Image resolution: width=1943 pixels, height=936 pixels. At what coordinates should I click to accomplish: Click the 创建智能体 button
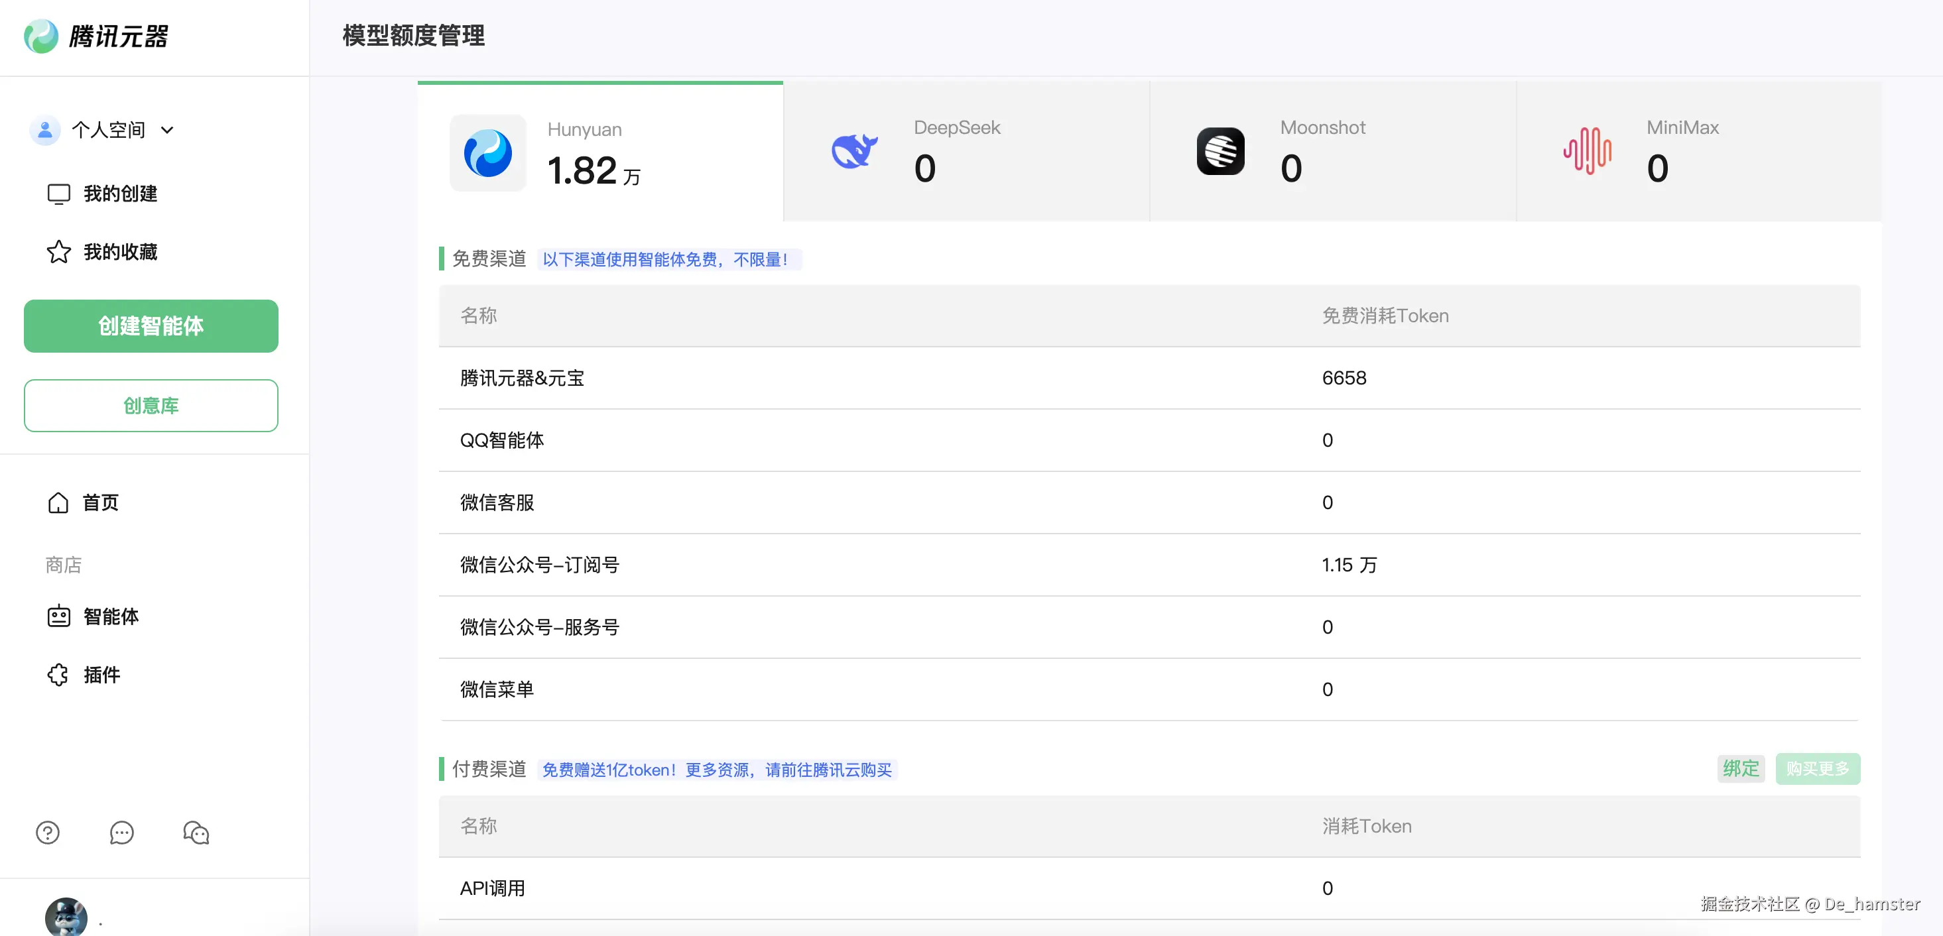[151, 326]
